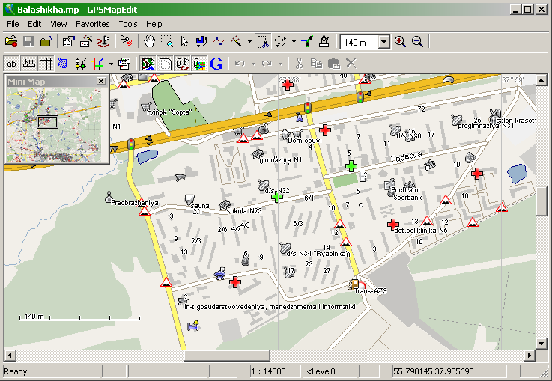
Task: Click the zoom out magnifier
Action: pos(417,42)
